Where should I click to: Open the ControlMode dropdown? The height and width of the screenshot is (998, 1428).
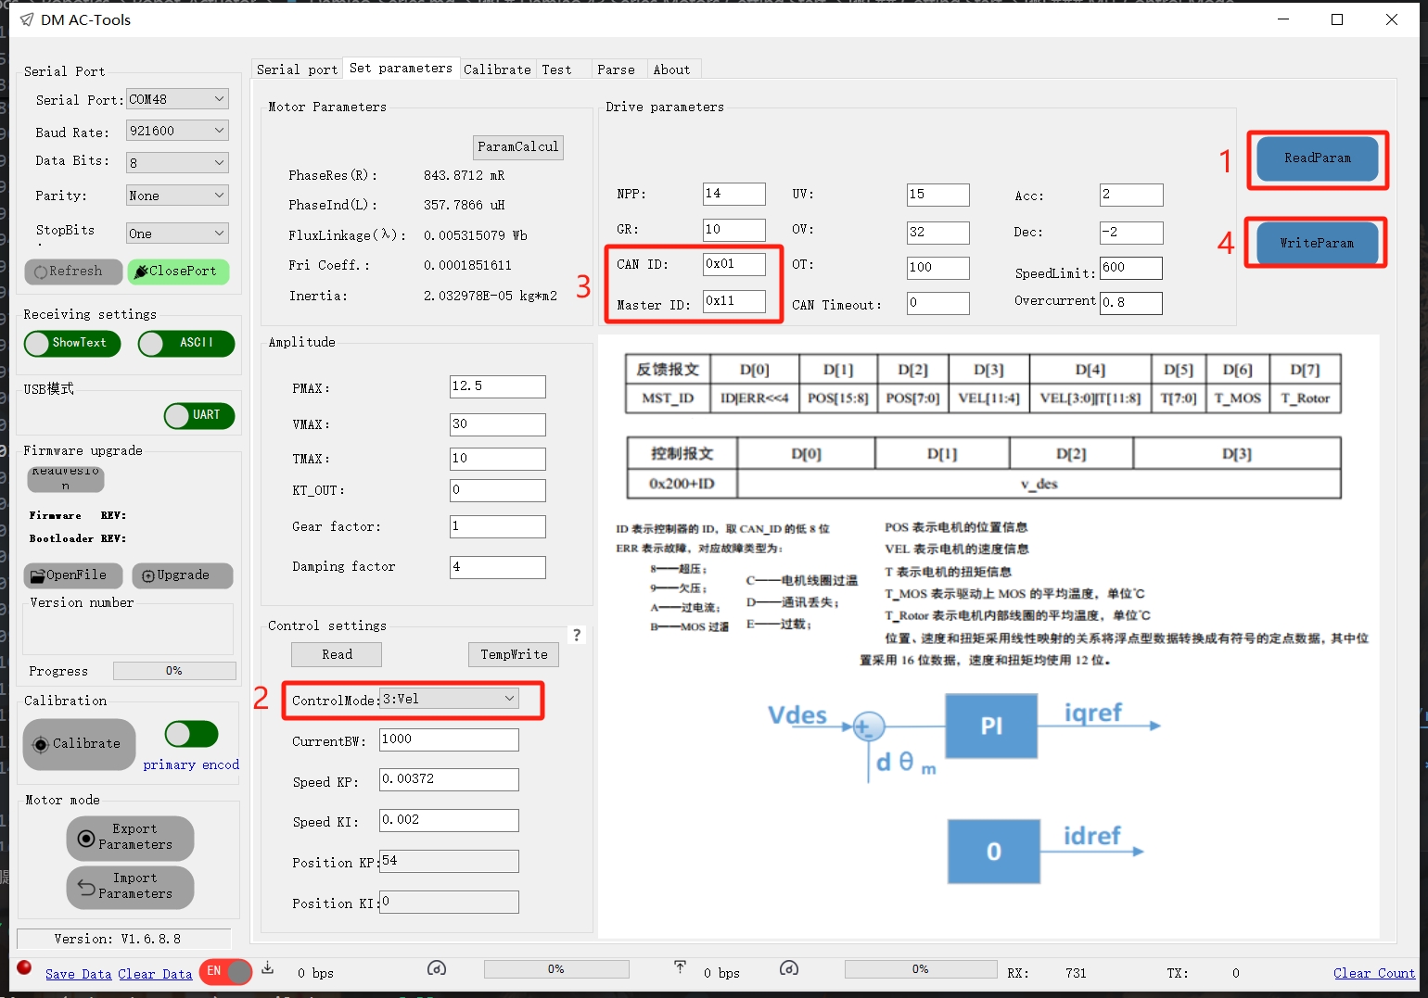pos(450,699)
